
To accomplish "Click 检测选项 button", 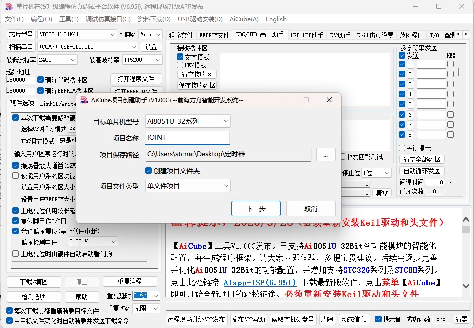I will pos(33,297).
